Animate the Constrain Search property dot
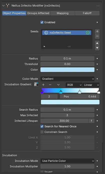105x174 pixels. click(97, 132)
